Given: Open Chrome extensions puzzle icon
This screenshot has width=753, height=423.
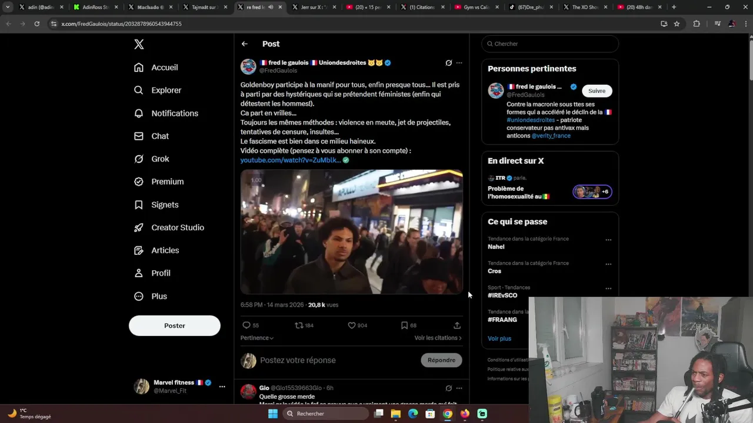Looking at the screenshot, I should pyautogui.click(x=697, y=23).
